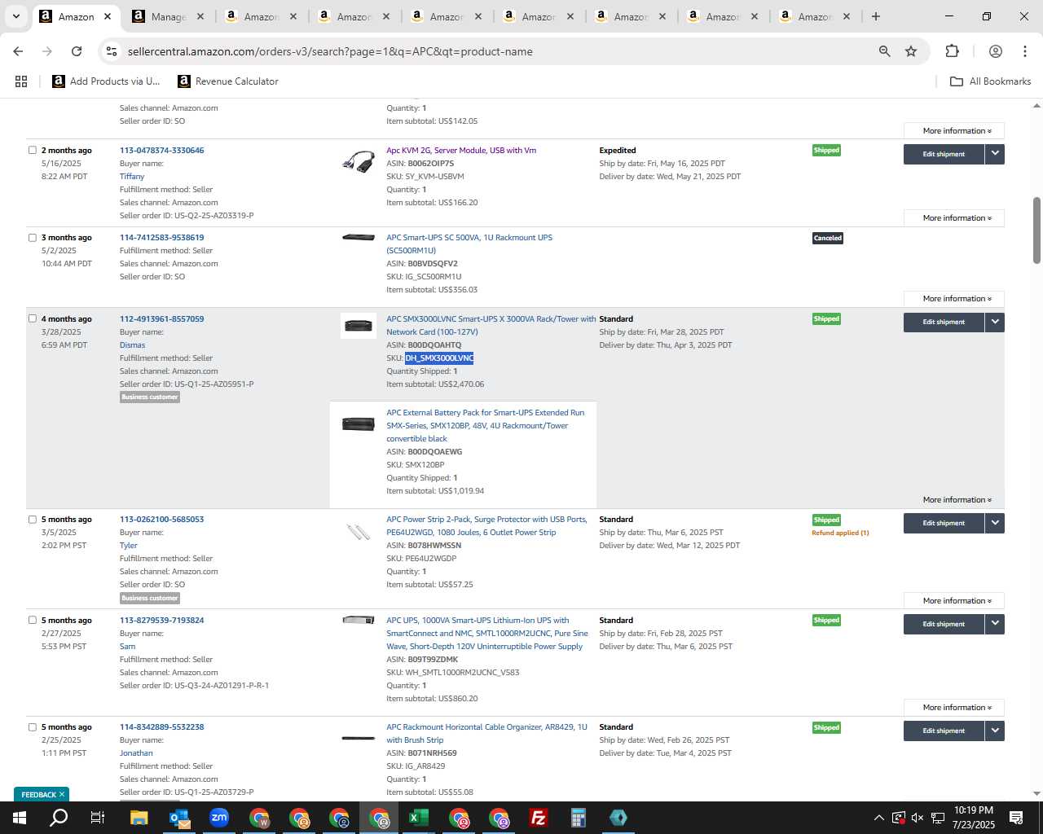1043x834 pixels.
Task: Reload the page with the refresh icon
Action: point(77,51)
